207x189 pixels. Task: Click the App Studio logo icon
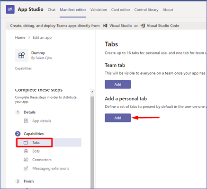(10, 9)
